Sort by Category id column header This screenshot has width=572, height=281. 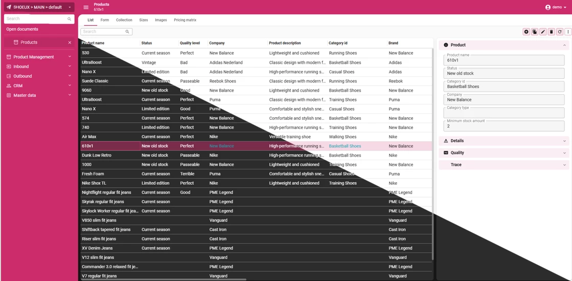pyautogui.click(x=338, y=43)
